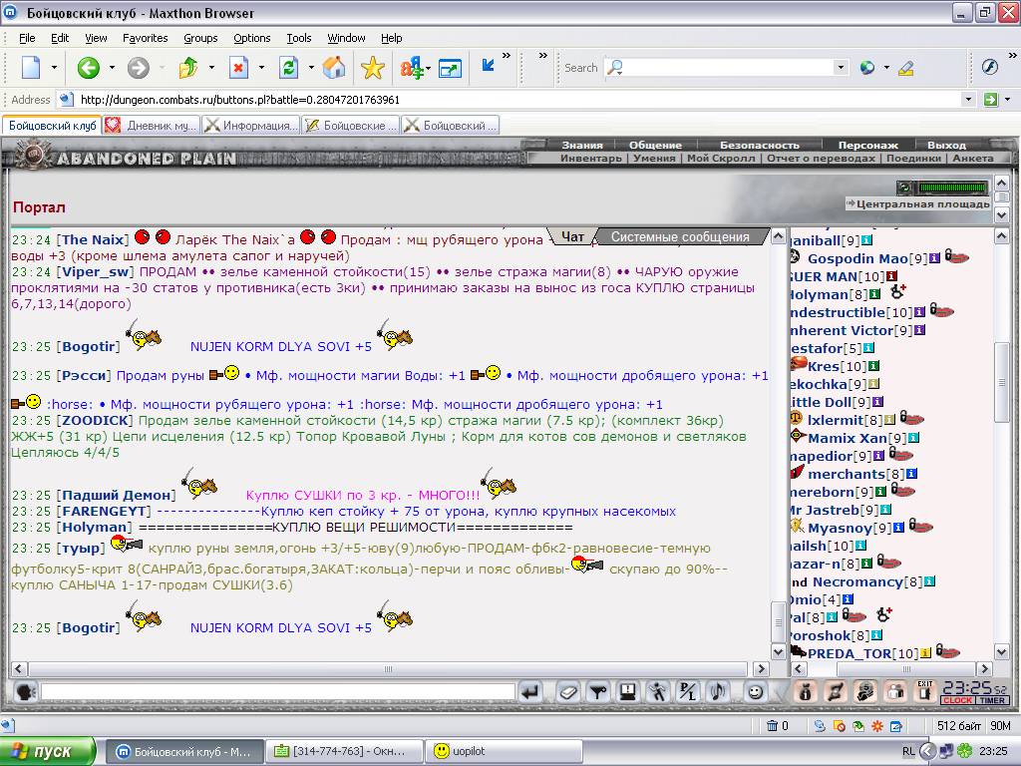Refresh the current page
Screen dimensions: 1021x766
(288, 67)
